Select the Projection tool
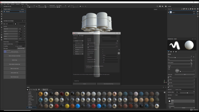The image size is (199, 112). point(2,14)
